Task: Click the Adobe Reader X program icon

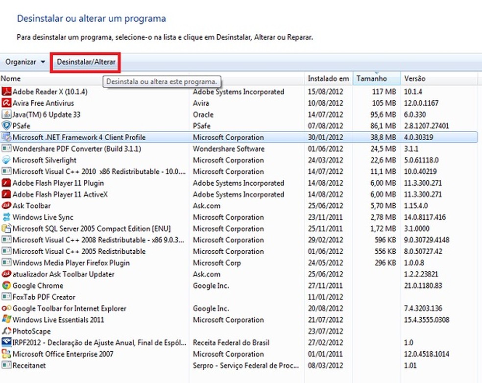Action: click(6, 92)
